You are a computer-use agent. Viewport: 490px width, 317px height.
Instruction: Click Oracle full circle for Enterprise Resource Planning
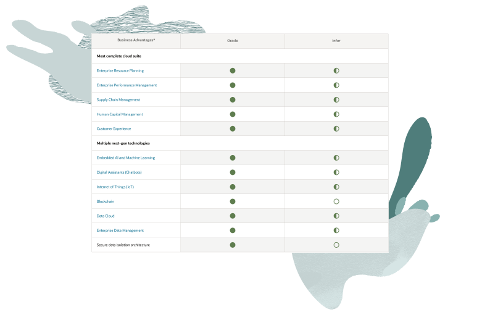233,70
